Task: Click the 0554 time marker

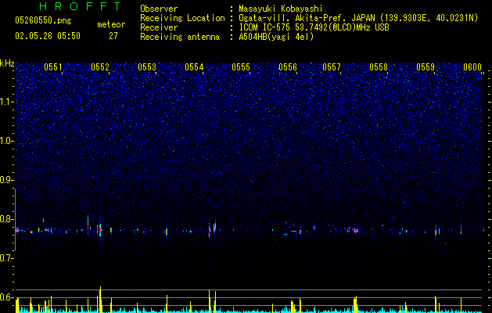Action: (194, 67)
